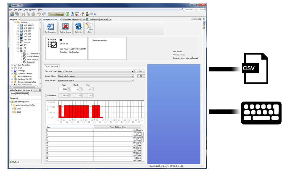Open the Tools menu

25,9
